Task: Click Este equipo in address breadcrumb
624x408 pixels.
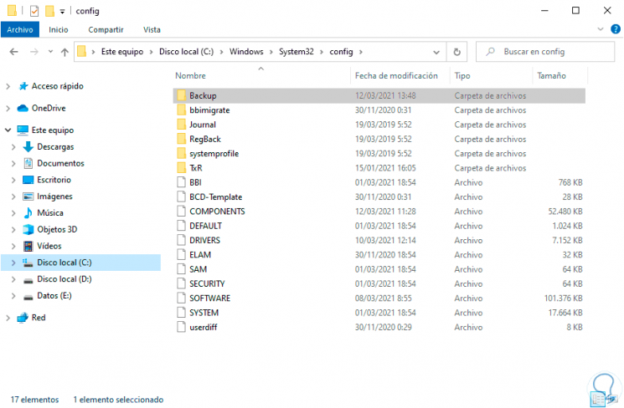Action: pyautogui.click(x=122, y=52)
